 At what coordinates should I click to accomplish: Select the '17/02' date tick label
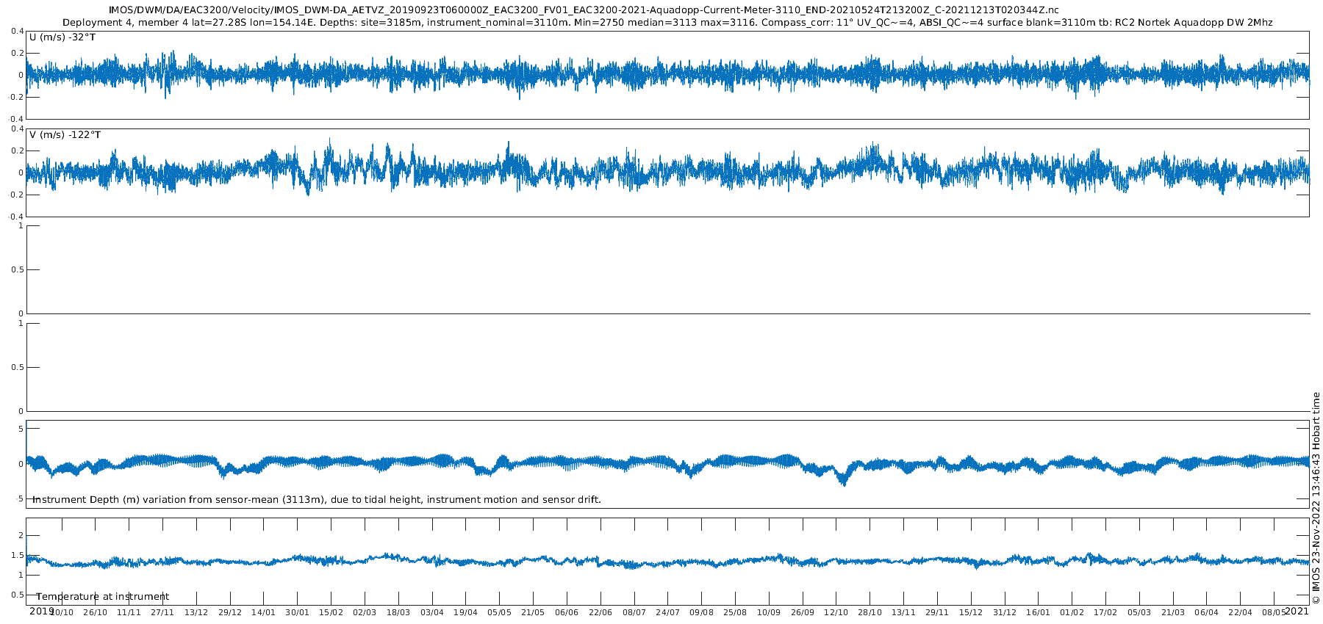[x=1105, y=612]
